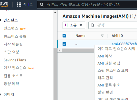Toggle the select-all header checkbox

[64, 36]
